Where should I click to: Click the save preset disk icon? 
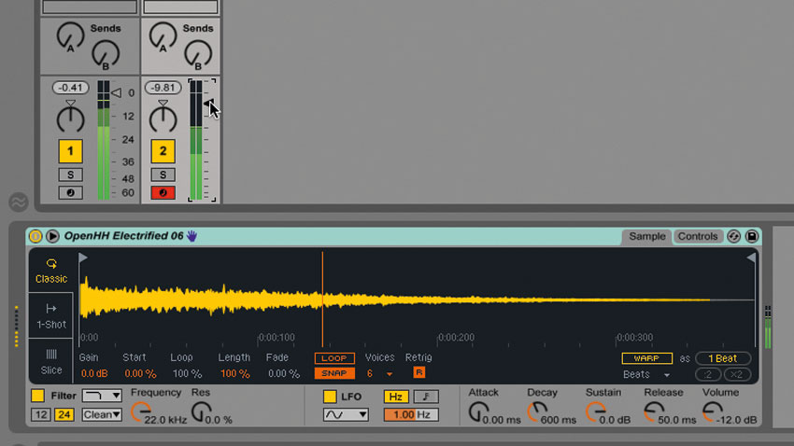pos(751,236)
